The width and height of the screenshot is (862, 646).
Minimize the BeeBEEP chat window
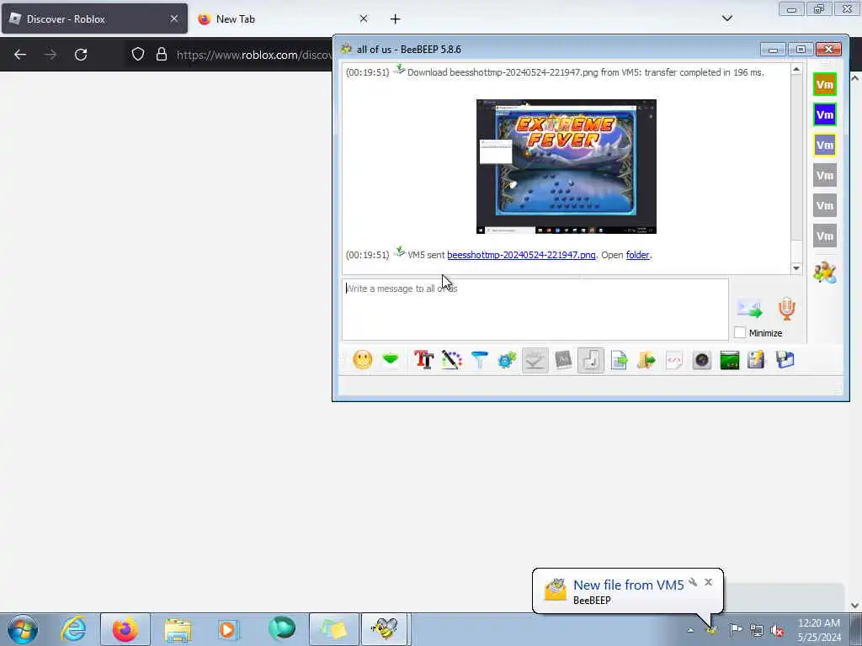[x=773, y=50]
